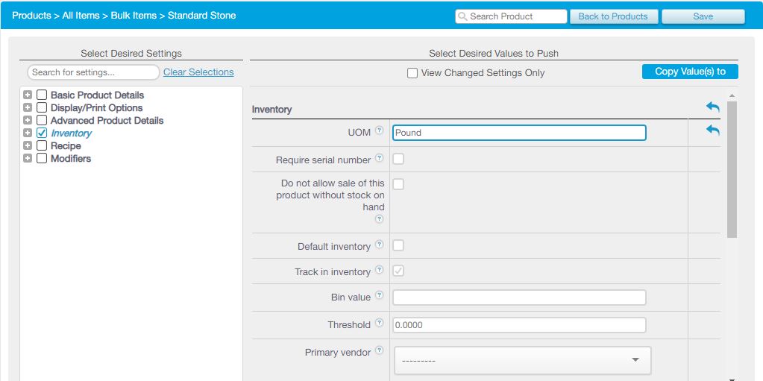Viewport: 763px width, 381px height.
Task: Check the Basic Product Details checkbox
Action: [x=42, y=95]
